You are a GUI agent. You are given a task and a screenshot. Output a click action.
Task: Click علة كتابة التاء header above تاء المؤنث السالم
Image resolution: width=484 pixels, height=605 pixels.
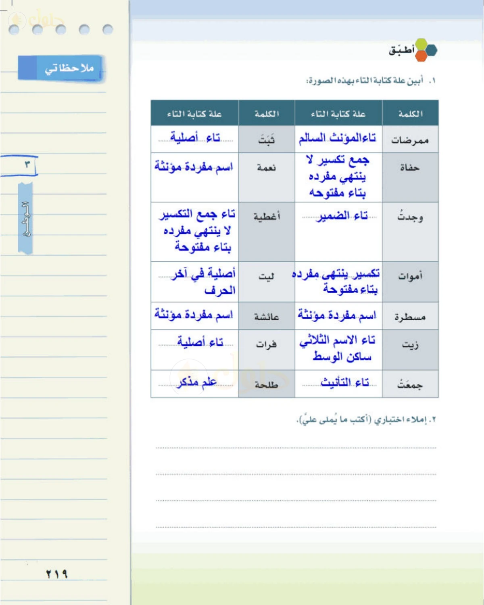point(338,114)
